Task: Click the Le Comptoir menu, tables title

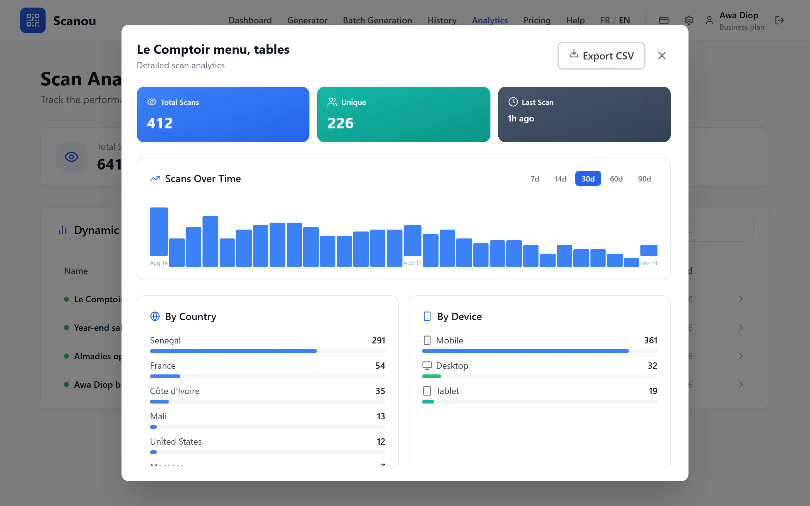Action: [213, 49]
